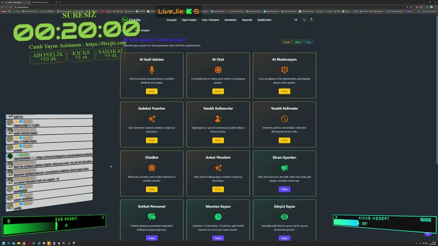Open the Windows Start menu

pyautogui.click(x=4, y=243)
